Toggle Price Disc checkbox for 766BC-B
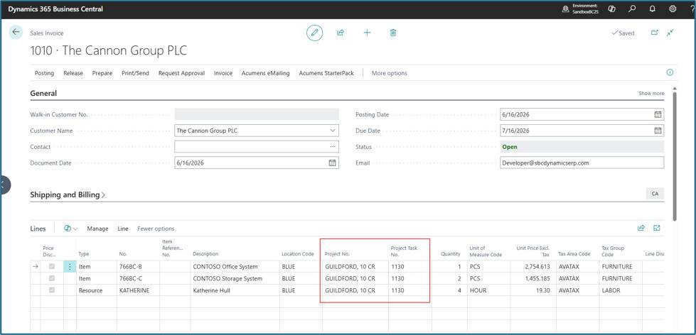The image size is (696, 335). click(x=51, y=267)
